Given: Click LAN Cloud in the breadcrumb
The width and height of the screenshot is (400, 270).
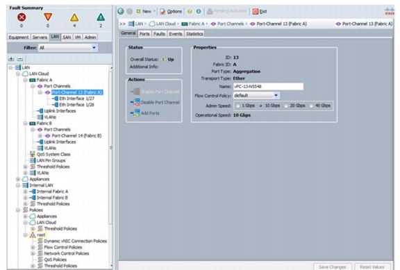Looking at the screenshot, I should (x=162, y=24).
